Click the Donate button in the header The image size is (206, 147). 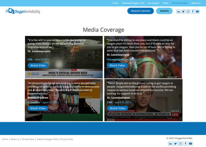(164, 11)
